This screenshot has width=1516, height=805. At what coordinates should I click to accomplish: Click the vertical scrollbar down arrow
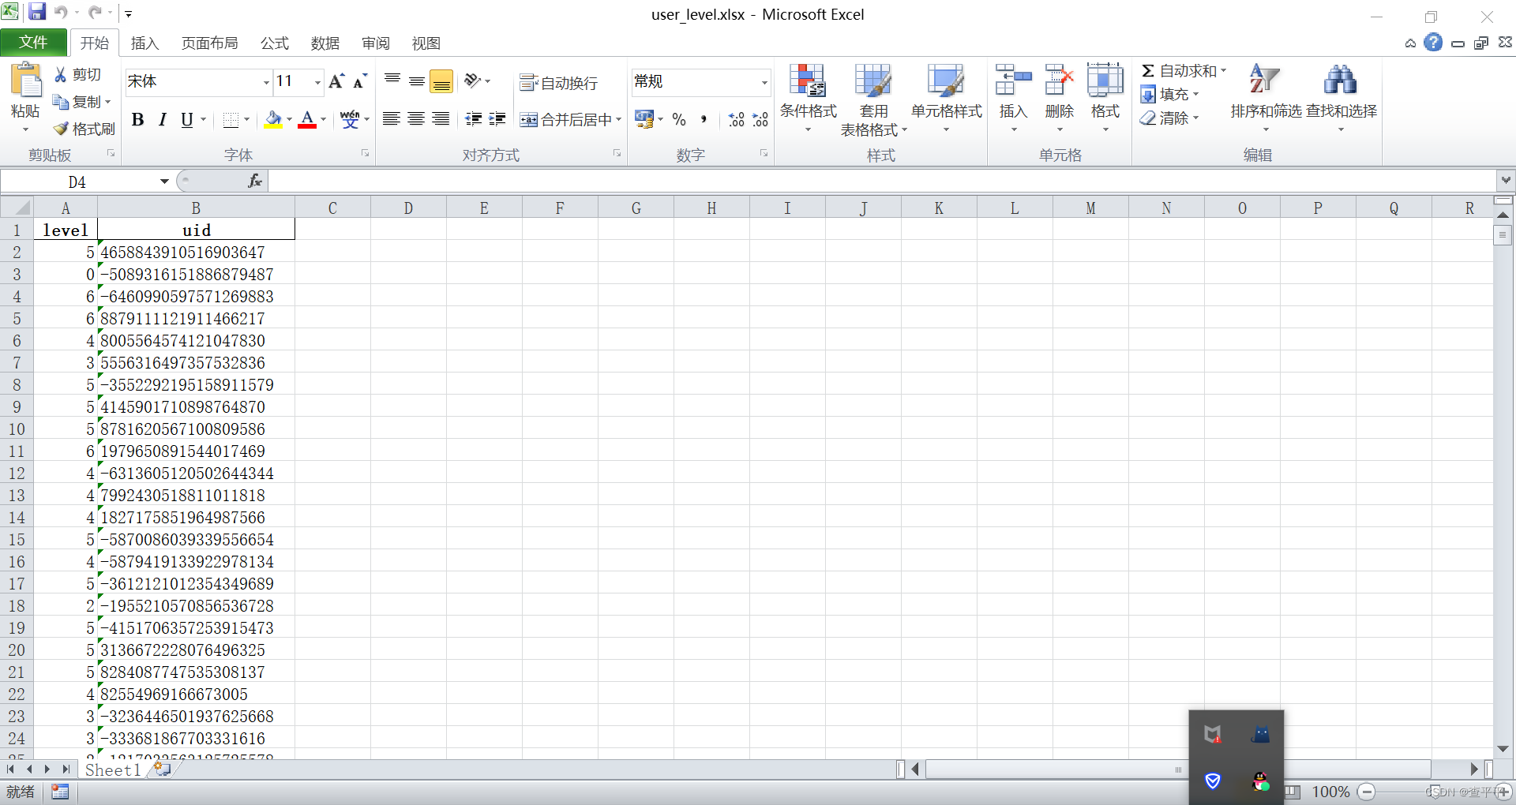tap(1503, 749)
